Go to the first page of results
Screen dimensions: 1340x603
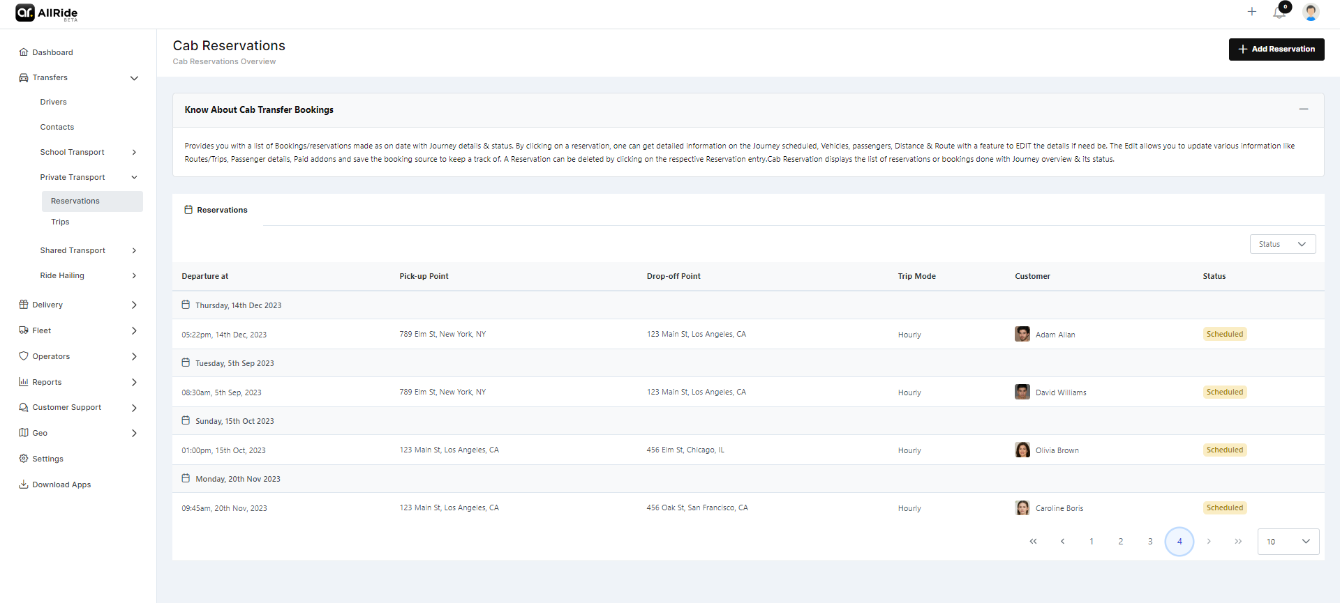click(x=1033, y=542)
